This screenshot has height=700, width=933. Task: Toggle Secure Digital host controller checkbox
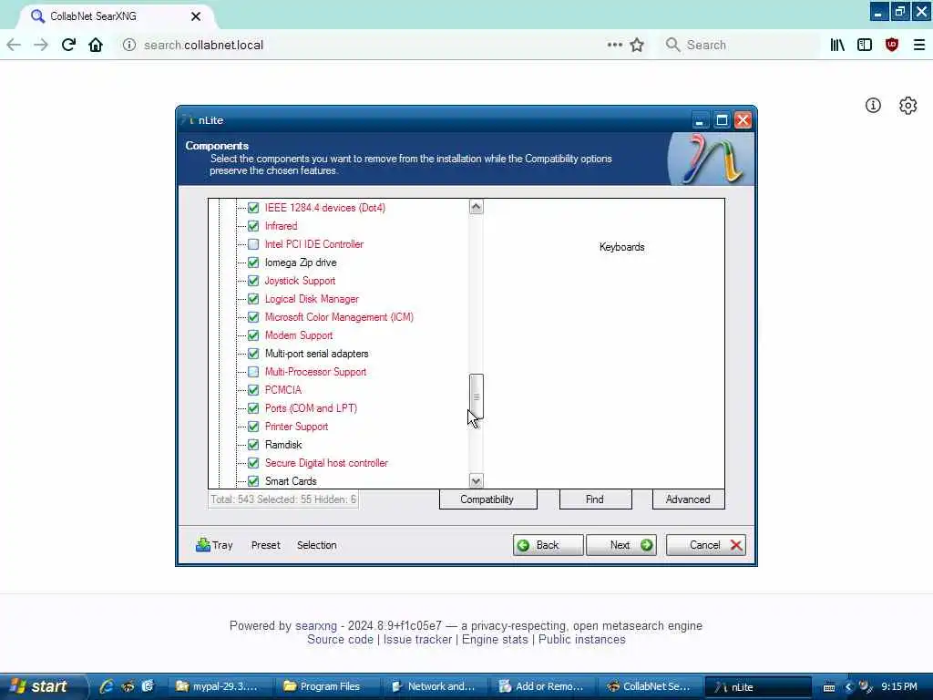253,463
